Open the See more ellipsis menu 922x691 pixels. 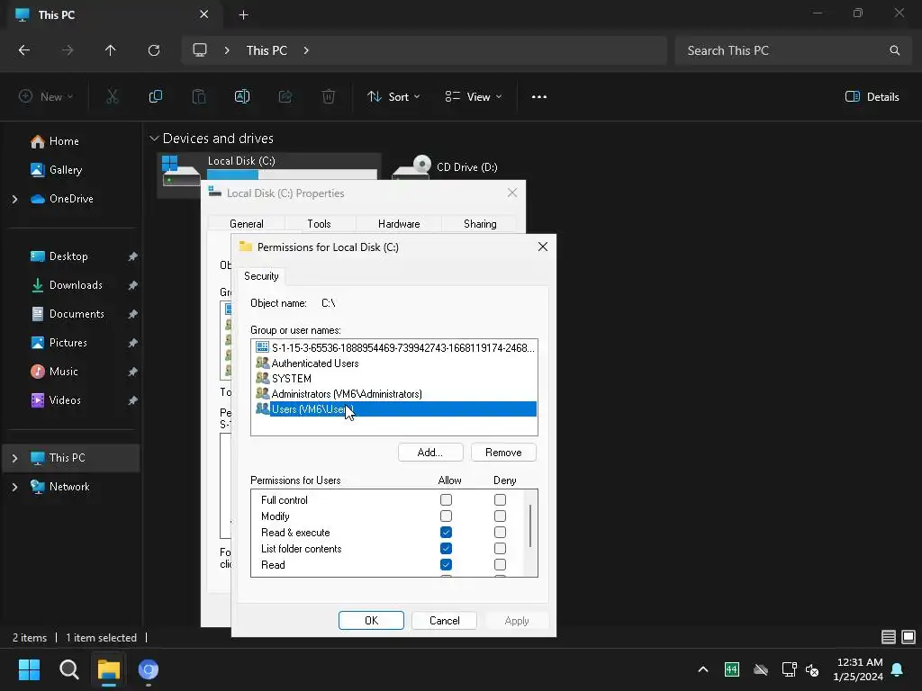tap(539, 97)
